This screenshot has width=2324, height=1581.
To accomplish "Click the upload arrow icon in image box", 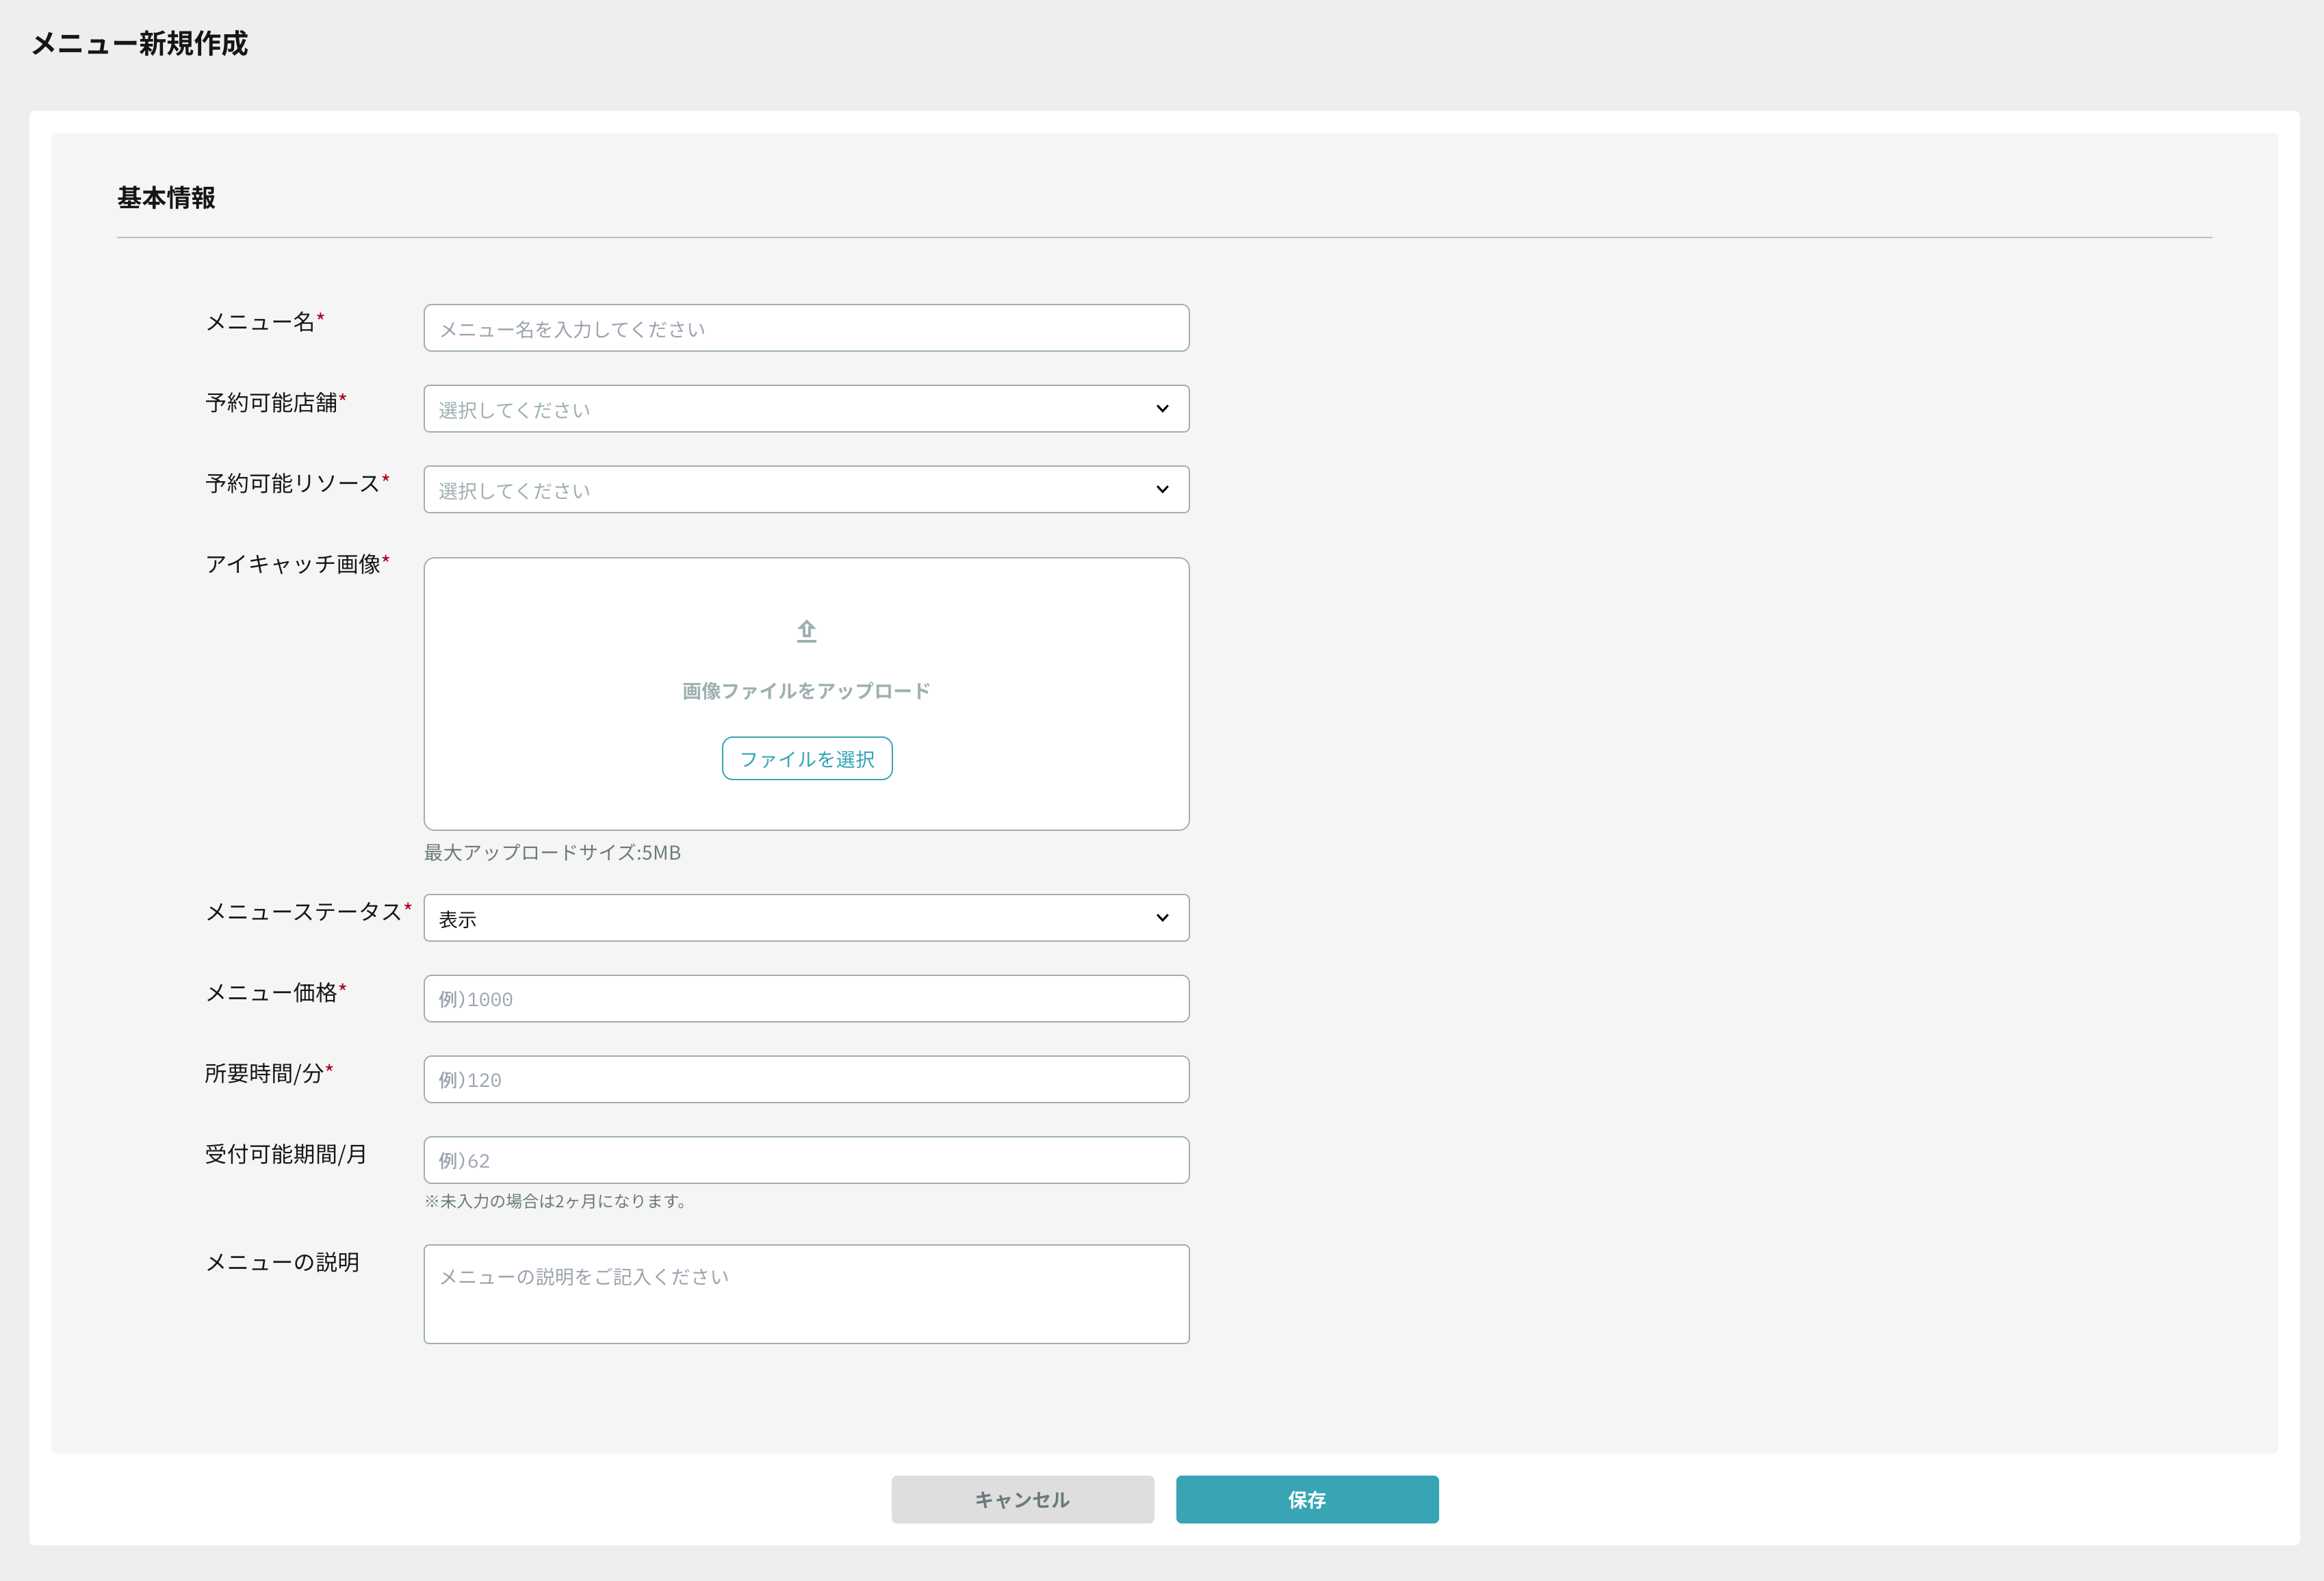I will (806, 631).
